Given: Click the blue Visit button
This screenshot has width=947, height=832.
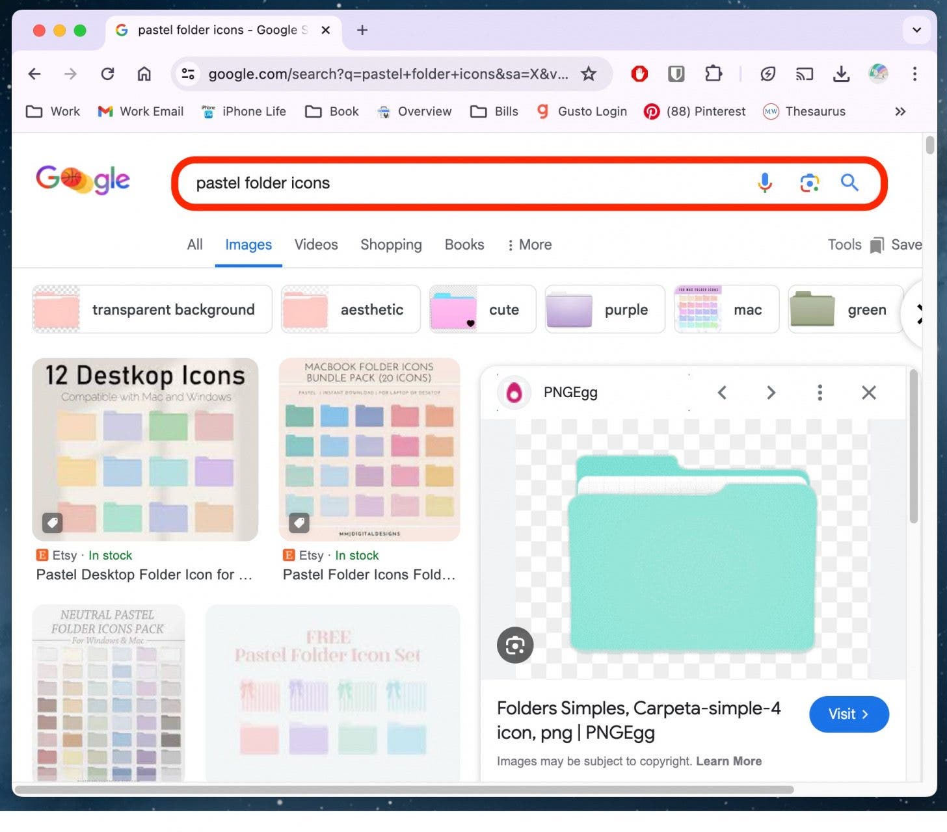Looking at the screenshot, I should (848, 714).
